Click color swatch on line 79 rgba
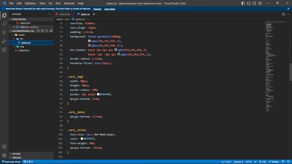 [89, 41]
